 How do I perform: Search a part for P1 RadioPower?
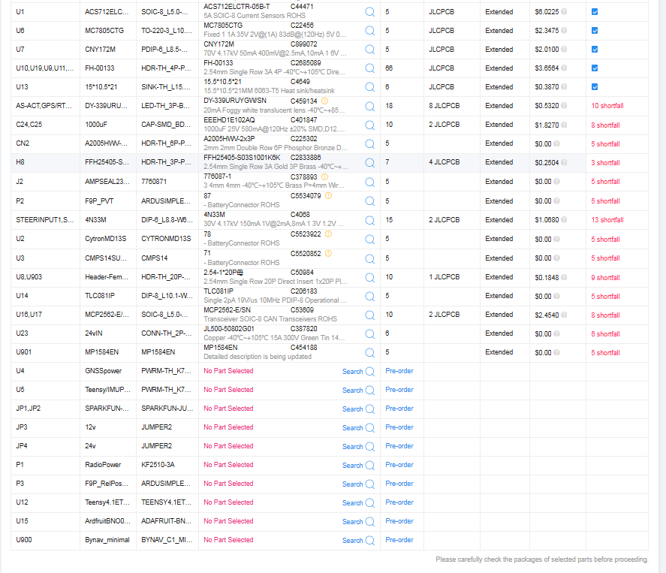click(358, 466)
